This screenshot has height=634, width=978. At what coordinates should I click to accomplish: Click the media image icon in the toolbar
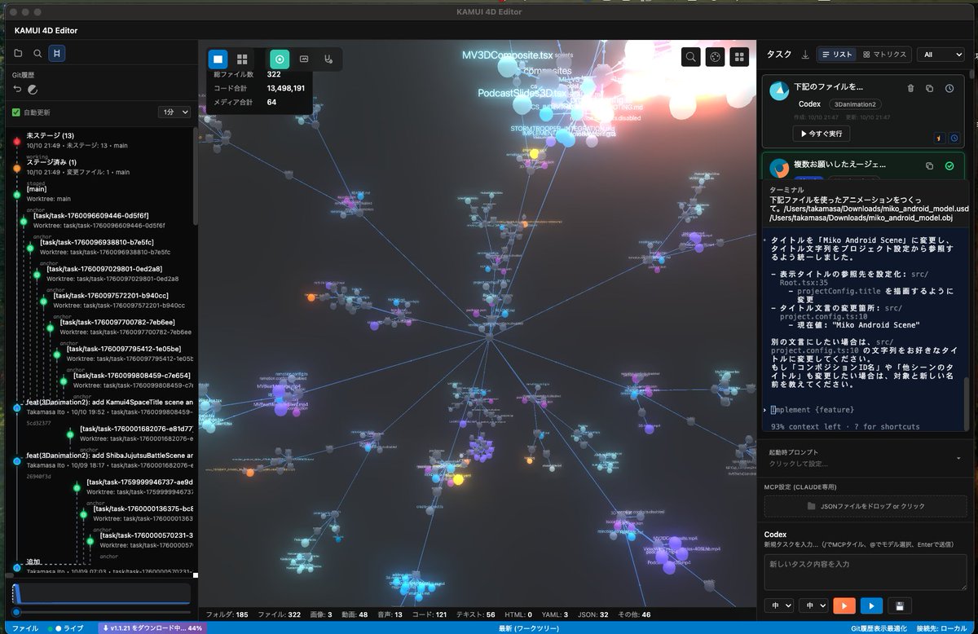tap(304, 59)
